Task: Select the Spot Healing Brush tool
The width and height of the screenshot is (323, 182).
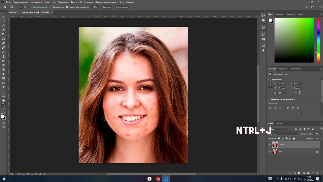Action: [x=3, y=47]
